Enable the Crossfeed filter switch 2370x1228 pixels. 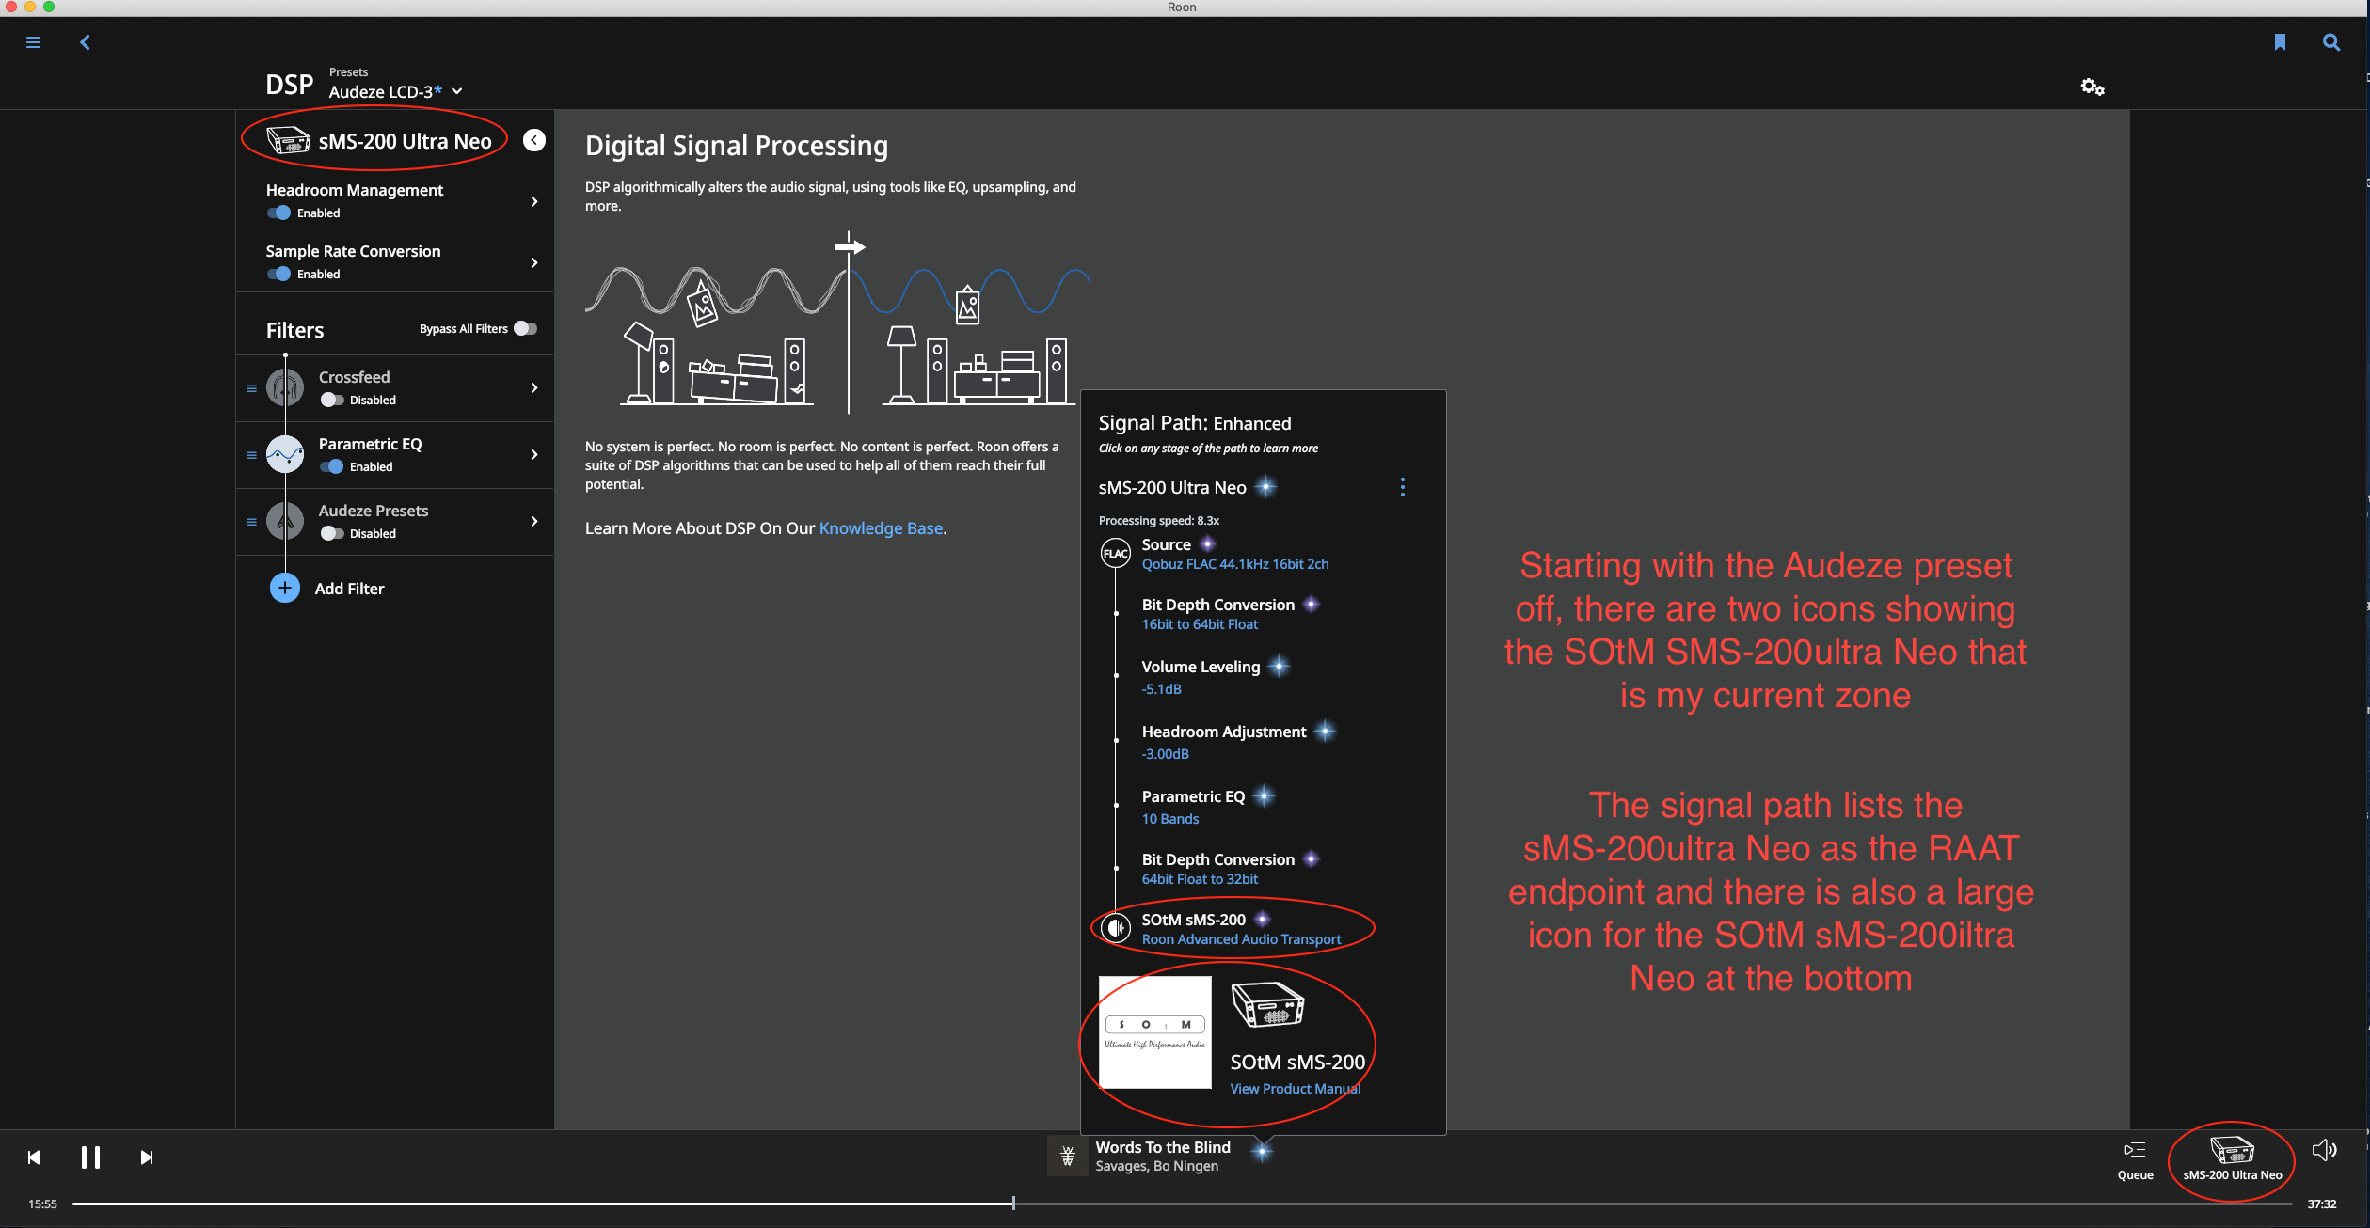[331, 400]
